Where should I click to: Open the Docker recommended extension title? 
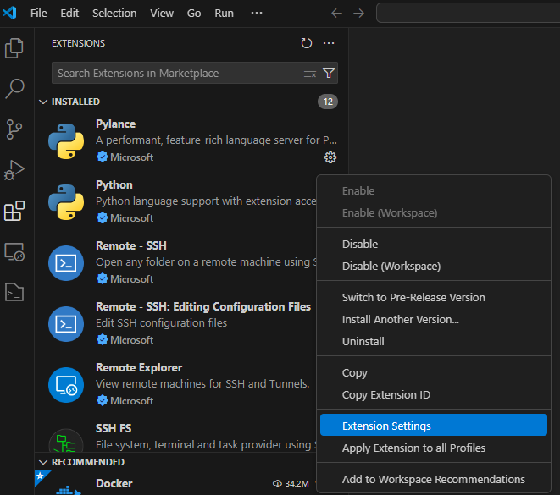[x=114, y=484]
